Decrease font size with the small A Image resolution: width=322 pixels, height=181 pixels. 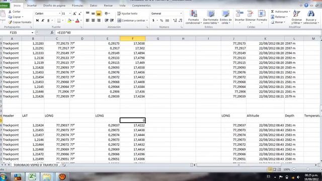80,14
